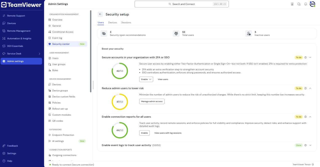
Task: Click the Rollout set-up icon
Action: pos(50,109)
